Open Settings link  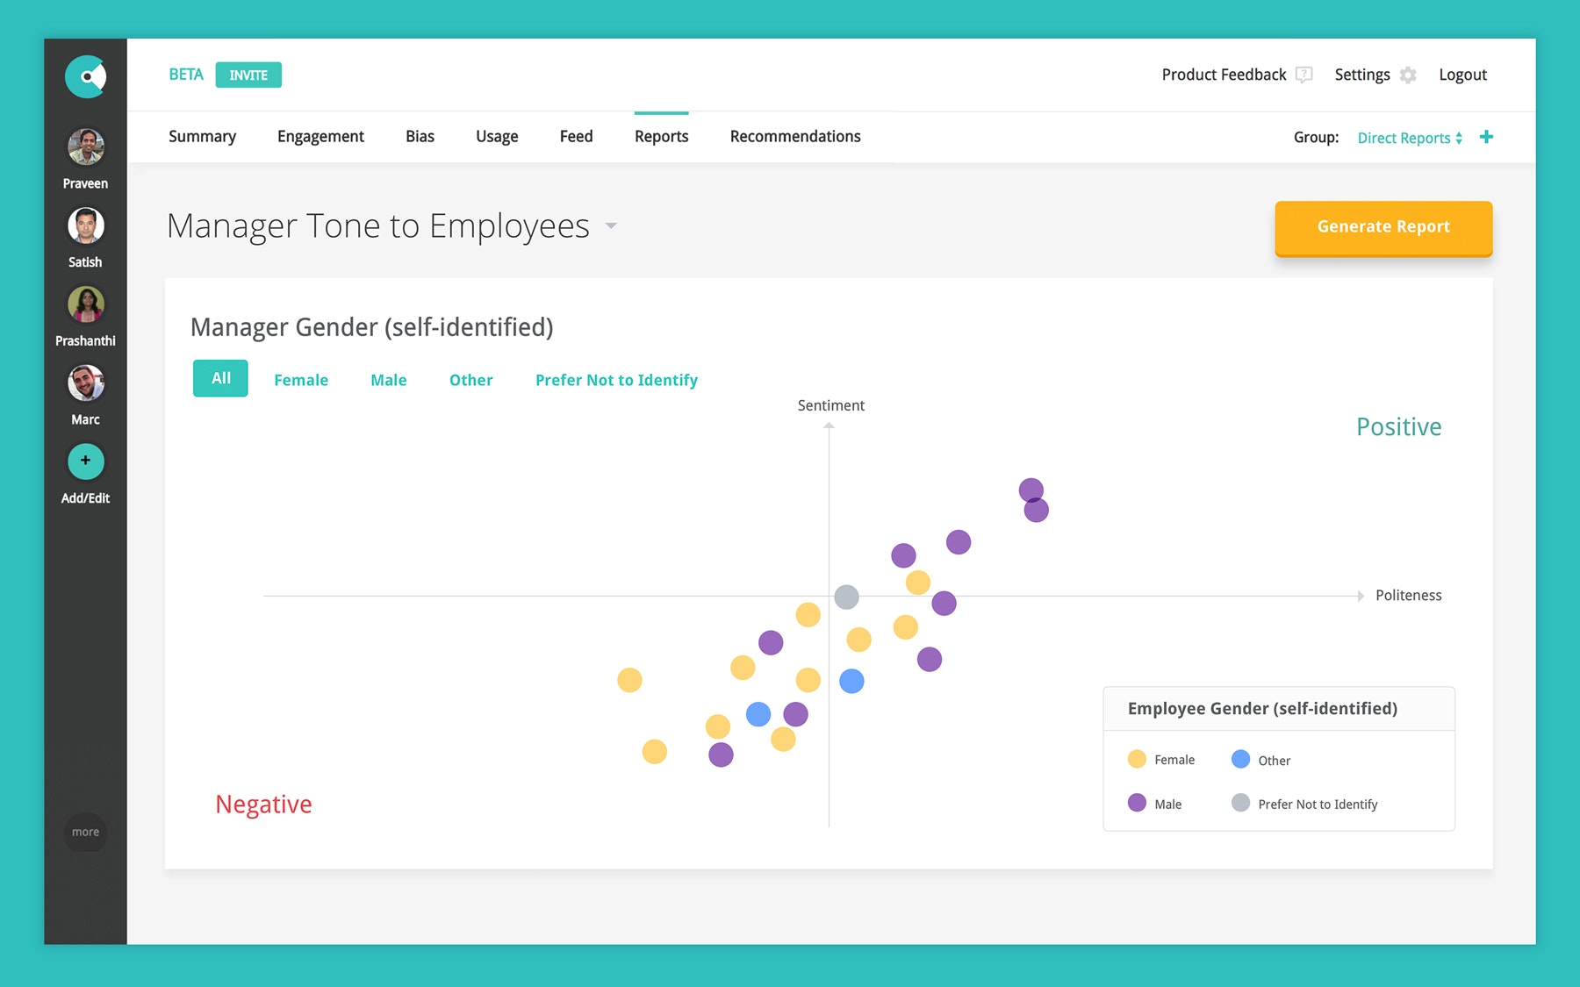tap(1362, 75)
